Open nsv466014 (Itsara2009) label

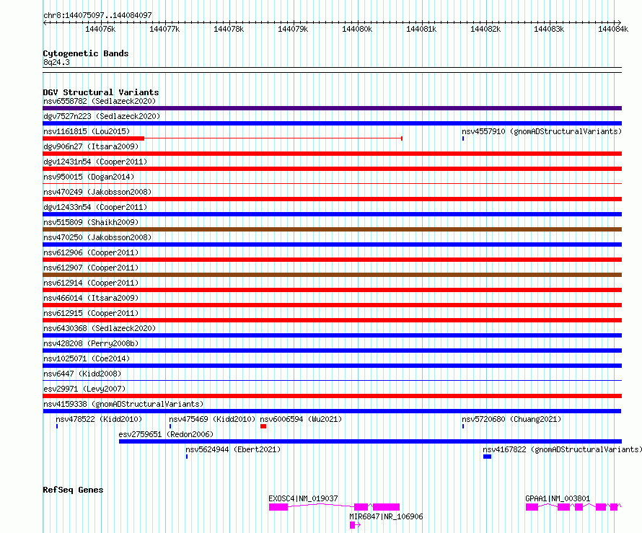pos(91,298)
